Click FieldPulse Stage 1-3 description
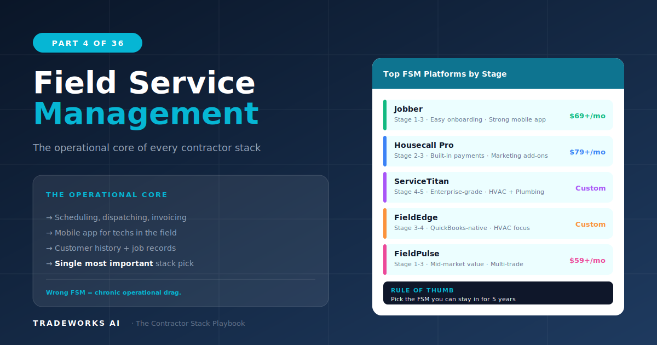 coord(459,264)
